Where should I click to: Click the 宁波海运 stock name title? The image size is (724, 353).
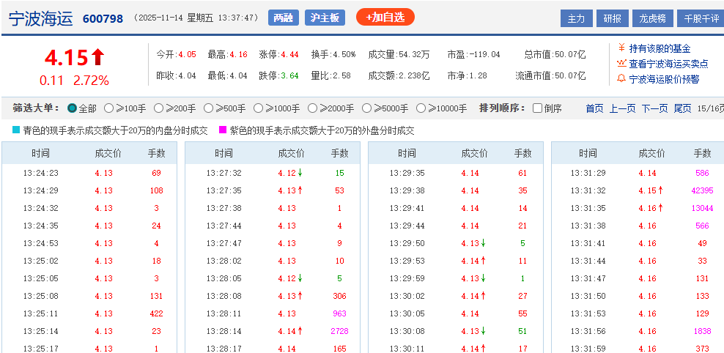[40, 18]
